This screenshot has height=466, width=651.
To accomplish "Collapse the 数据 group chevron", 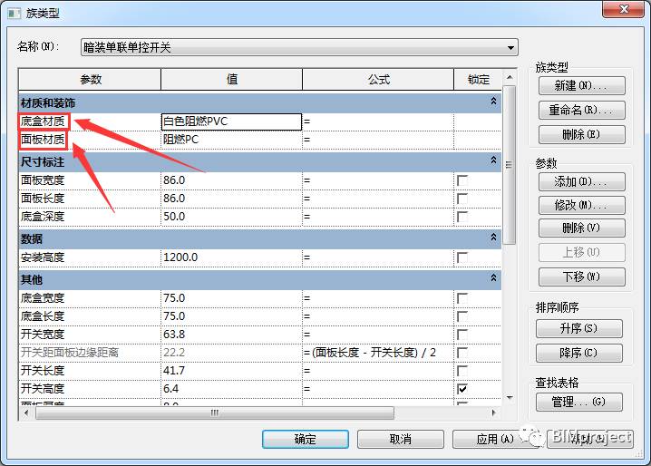I will pyautogui.click(x=493, y=237).
